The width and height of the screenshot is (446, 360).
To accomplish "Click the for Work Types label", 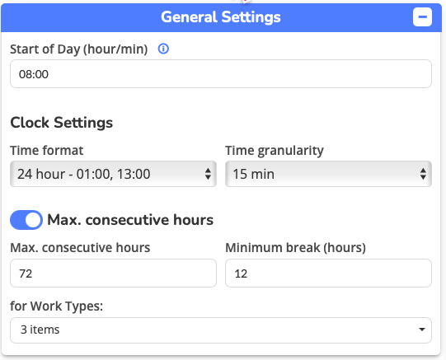I will tap(57, 306).
